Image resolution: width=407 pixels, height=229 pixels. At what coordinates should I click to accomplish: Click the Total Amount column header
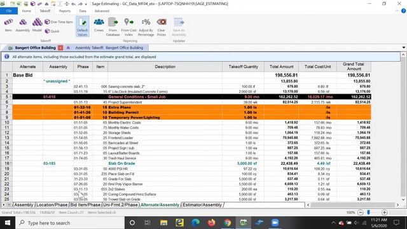click(281, 67)
